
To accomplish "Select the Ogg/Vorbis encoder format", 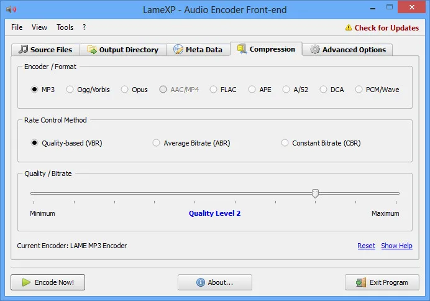I will 70,90.
